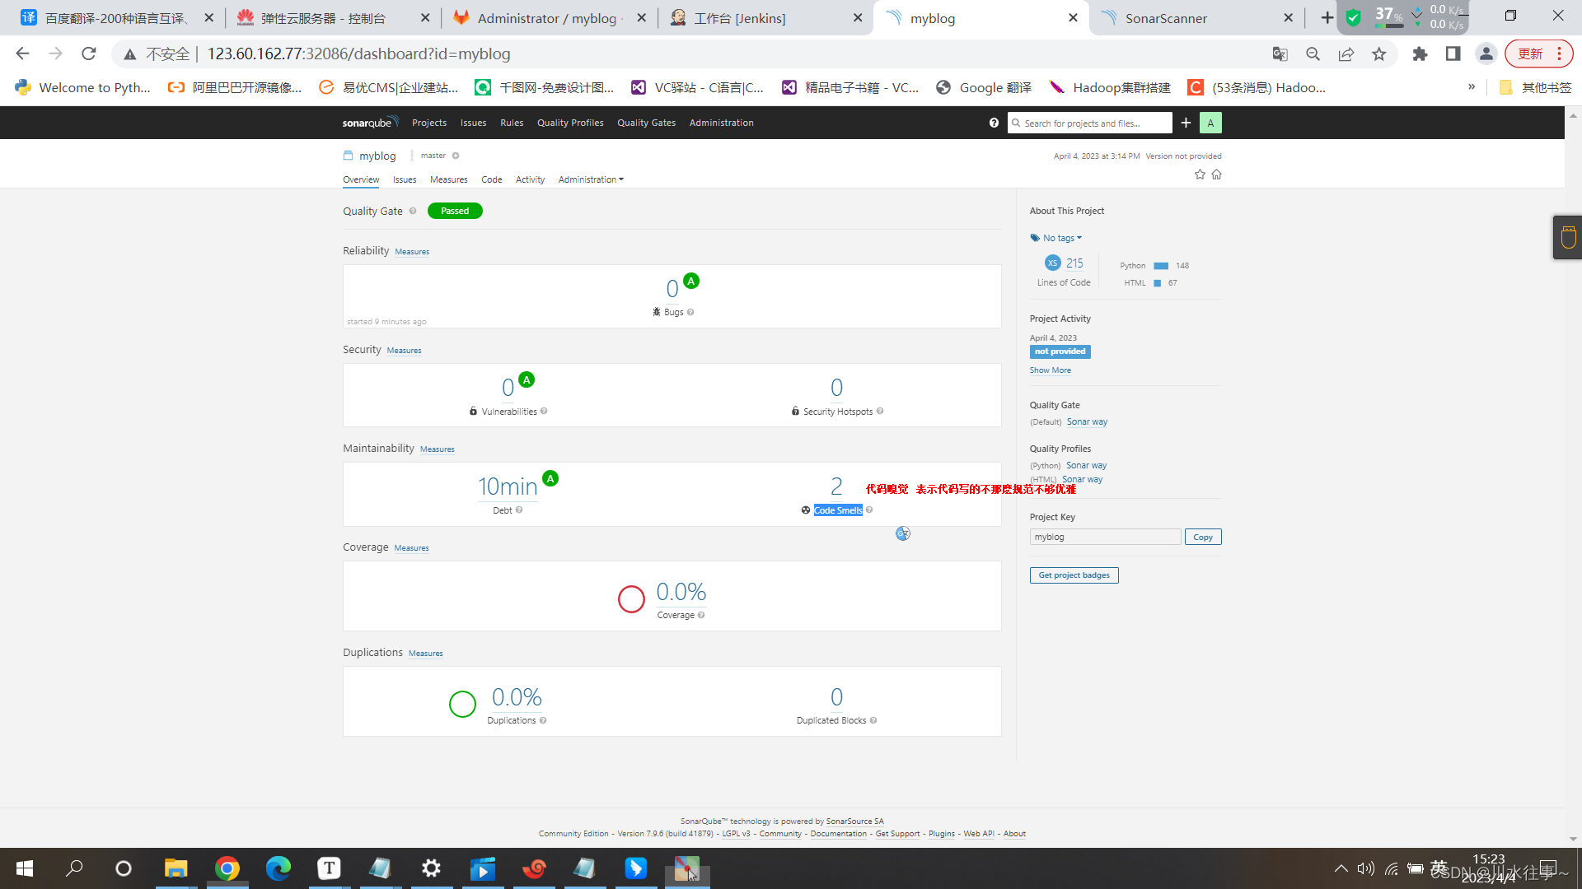
Task: Open the user avatar A menu
Action: [1210, 123]
